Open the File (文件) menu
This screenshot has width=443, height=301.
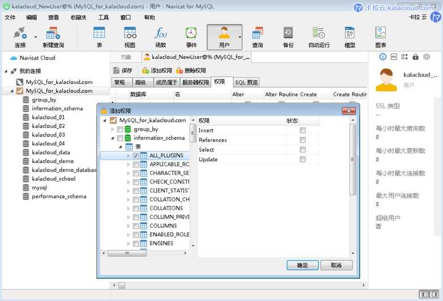tap(10, 18)
